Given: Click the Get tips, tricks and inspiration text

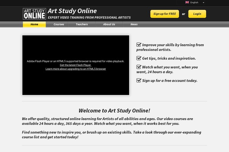Looking at the screenshot, I should point(169,58).
